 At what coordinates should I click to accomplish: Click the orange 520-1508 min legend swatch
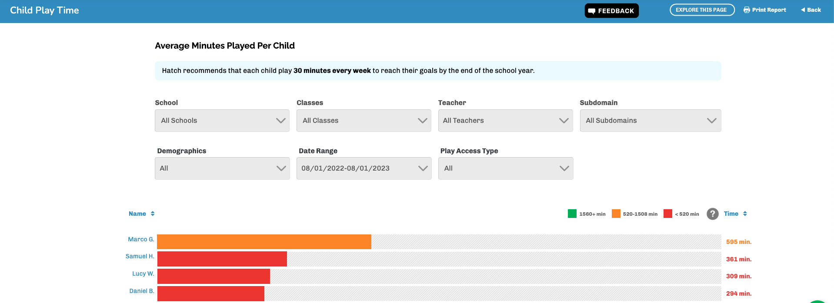(x=616, y=214)
